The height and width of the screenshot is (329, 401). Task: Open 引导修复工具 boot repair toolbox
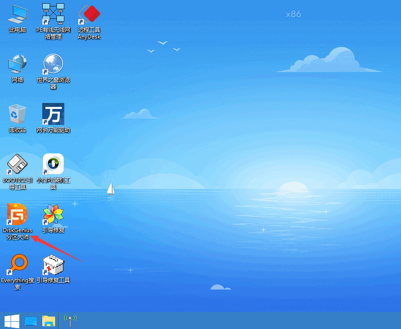click(x=54, y=267)
